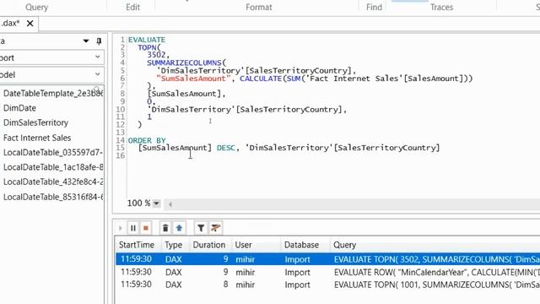Image resolution: width=540 pixels, height=304 pixels.
Task: Click the blue up-arrow trace toolbar icon
Action: (179, 228)
